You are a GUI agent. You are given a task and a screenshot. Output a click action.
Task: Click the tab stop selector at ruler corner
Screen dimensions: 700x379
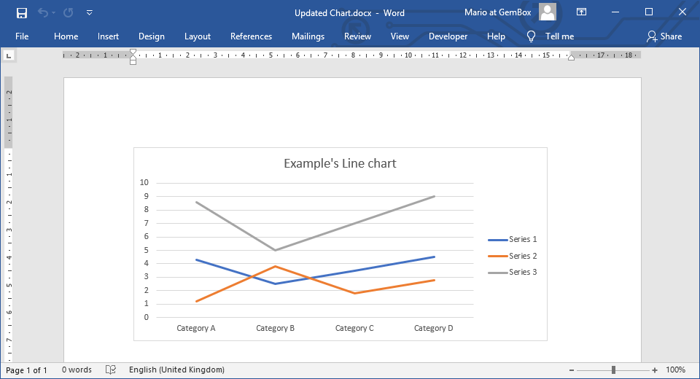[x=9, y=55]
